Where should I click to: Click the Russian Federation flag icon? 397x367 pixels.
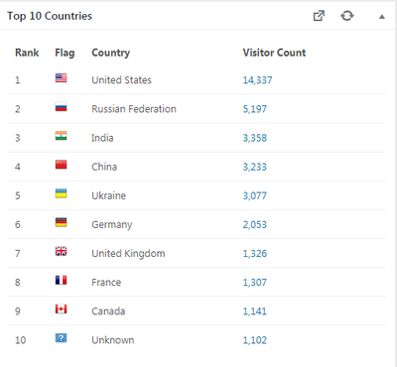point(61,107)
